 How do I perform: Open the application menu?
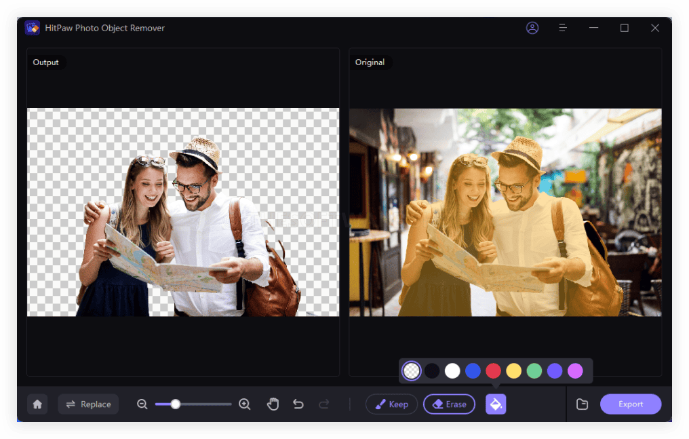tap(563, 28)
